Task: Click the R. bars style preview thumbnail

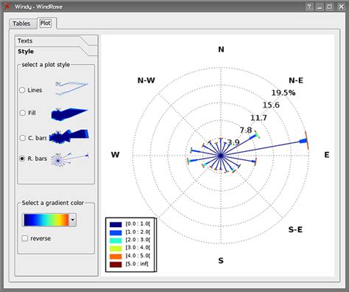Action: 69,159
